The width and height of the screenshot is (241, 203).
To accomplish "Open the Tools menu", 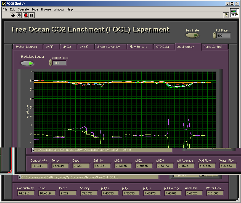I will [x=35, y=9].
